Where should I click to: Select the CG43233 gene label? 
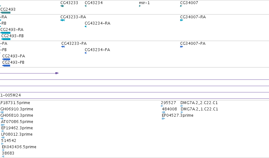[69, 3]
